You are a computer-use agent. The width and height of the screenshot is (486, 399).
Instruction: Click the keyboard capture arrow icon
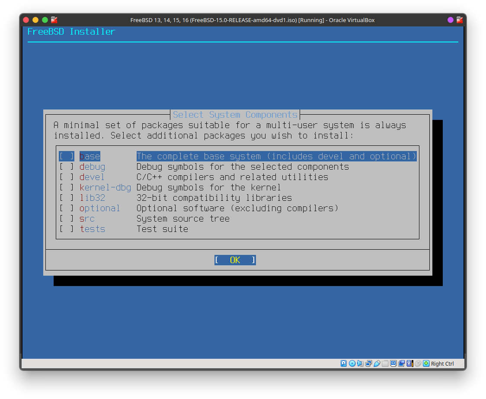426,364
